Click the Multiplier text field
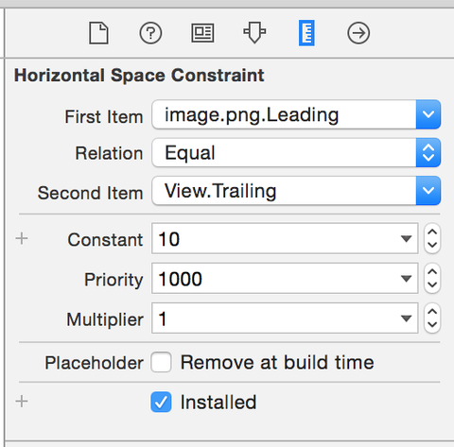The image size is (454, 447). [x=285, y=318]
